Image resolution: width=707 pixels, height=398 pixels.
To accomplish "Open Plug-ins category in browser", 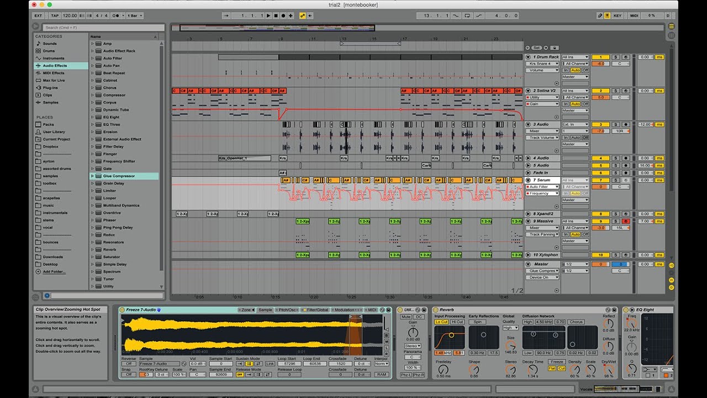I will [60, 87].
